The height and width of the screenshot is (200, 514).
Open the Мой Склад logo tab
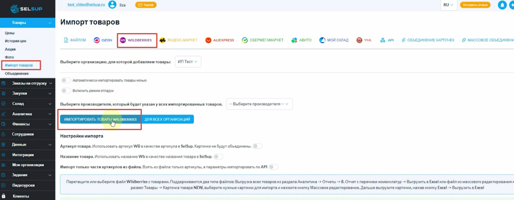tap(322, 40)
